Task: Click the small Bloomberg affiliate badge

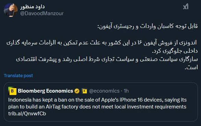Action: click(84, 91)
